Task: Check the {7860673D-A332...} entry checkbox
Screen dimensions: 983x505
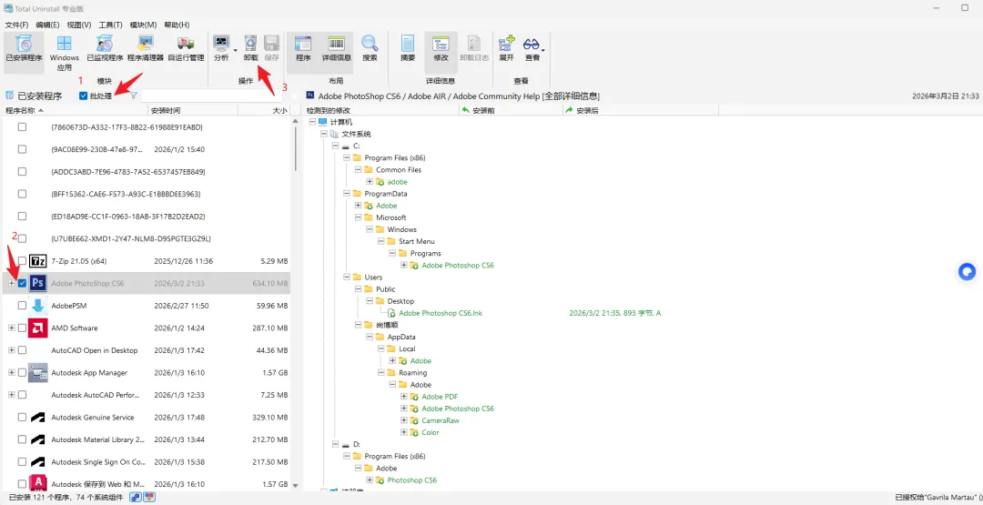Action: coord(22,126)
